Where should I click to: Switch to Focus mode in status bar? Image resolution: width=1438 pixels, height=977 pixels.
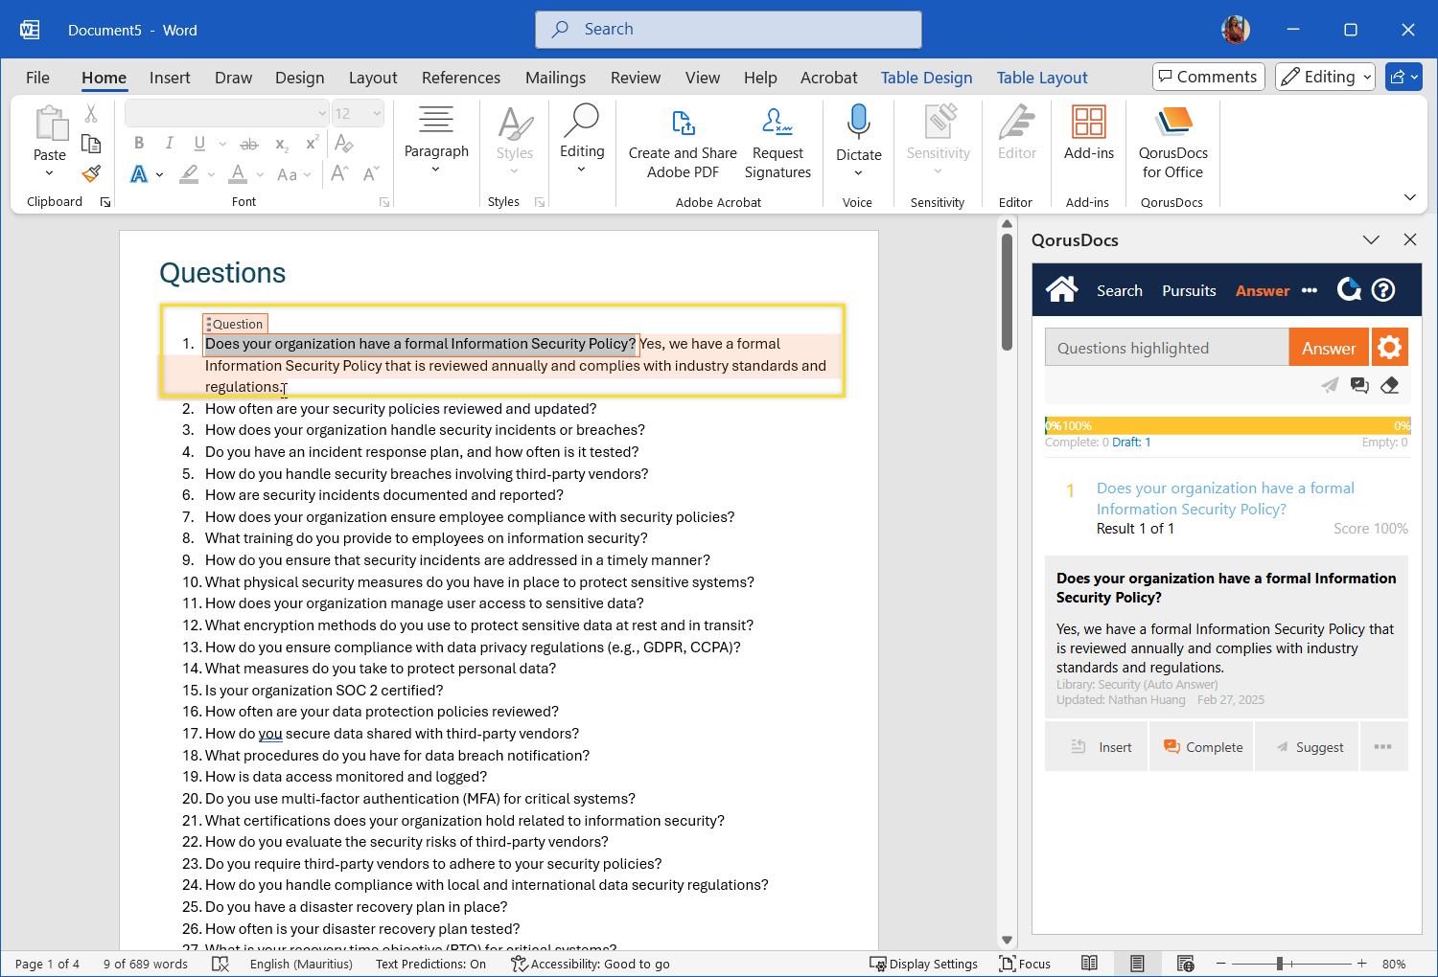point(1025,964)
